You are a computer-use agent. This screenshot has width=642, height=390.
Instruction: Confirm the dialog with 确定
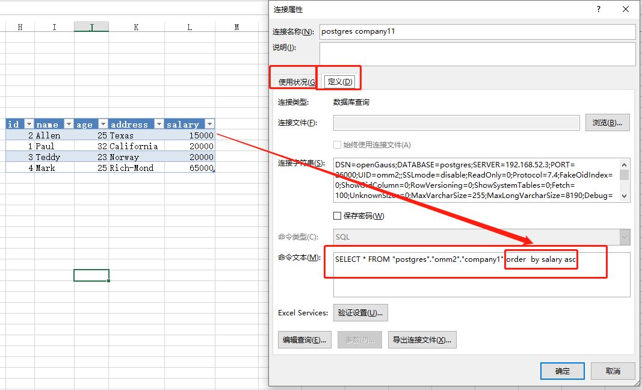point(562,371)
